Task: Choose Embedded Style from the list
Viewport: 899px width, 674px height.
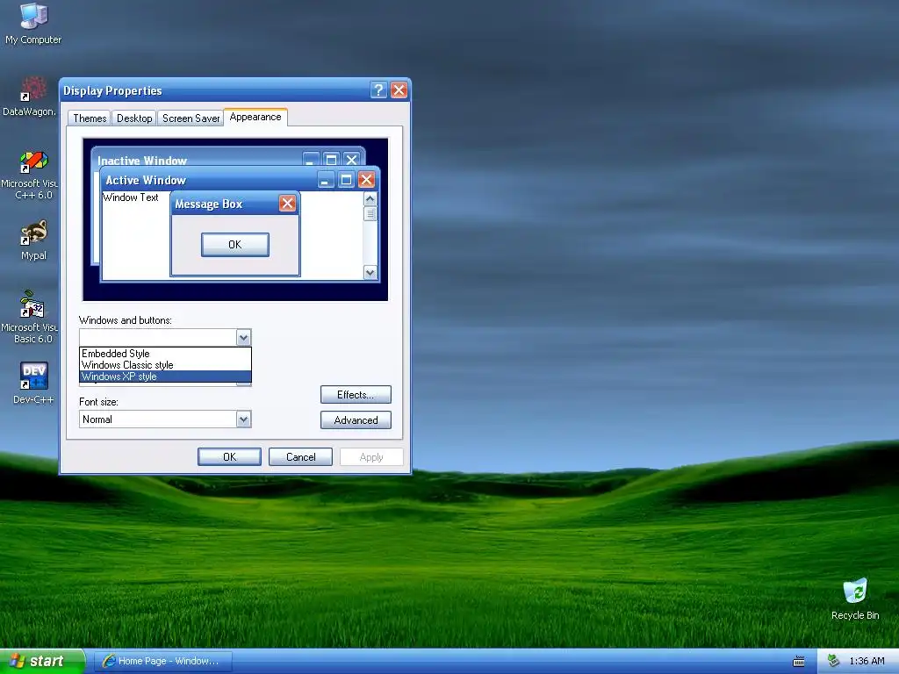Action: pyautogui.click(x=165, y=354)
